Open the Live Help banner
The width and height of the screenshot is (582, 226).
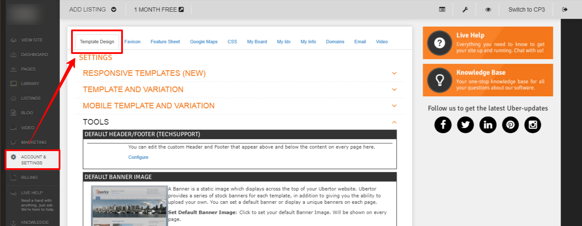coord(487,43)
